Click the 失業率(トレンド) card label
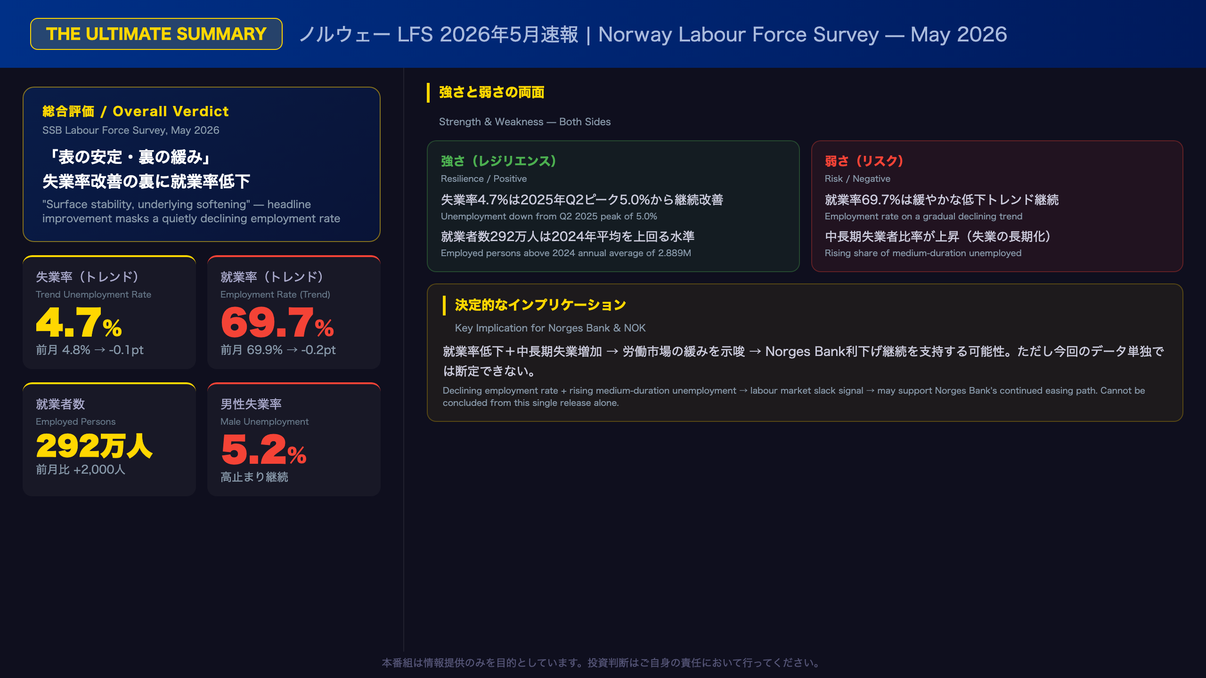The width and height of the screenshot is (1206, 678). pos(87,277)
